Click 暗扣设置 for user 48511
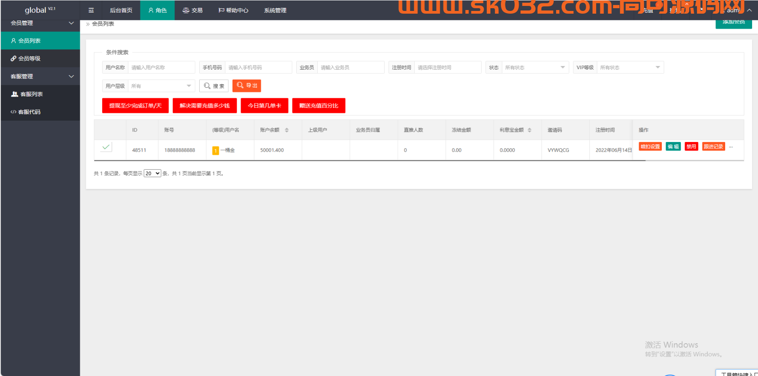 coord(650,147)
